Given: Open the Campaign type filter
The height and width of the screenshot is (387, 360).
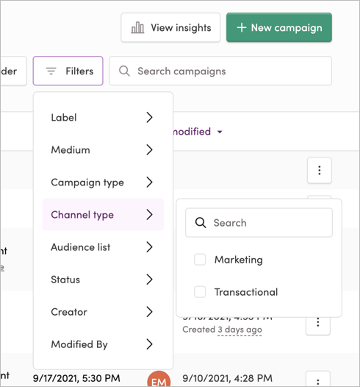Looking at the screenshot, I should (103, 182).
